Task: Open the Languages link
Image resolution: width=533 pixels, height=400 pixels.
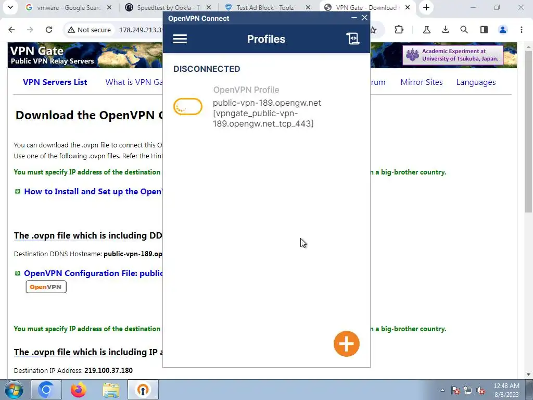Action: pos(476,82)
